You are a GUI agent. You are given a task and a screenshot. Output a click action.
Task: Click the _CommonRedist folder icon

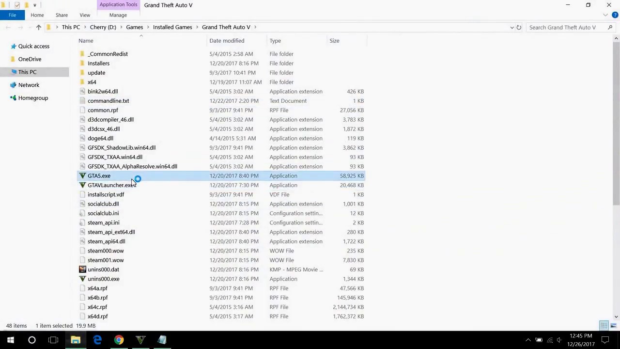point(82,54)
